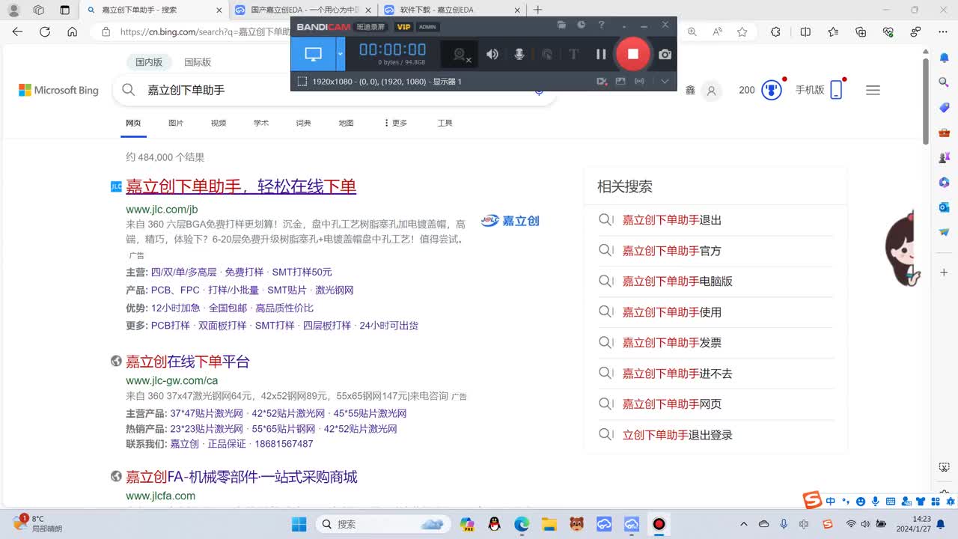Open the 嘉立创FA-机械零部件 result link
Screen dimensions: 958x539
pyautogui.click(x=242, y=477)
